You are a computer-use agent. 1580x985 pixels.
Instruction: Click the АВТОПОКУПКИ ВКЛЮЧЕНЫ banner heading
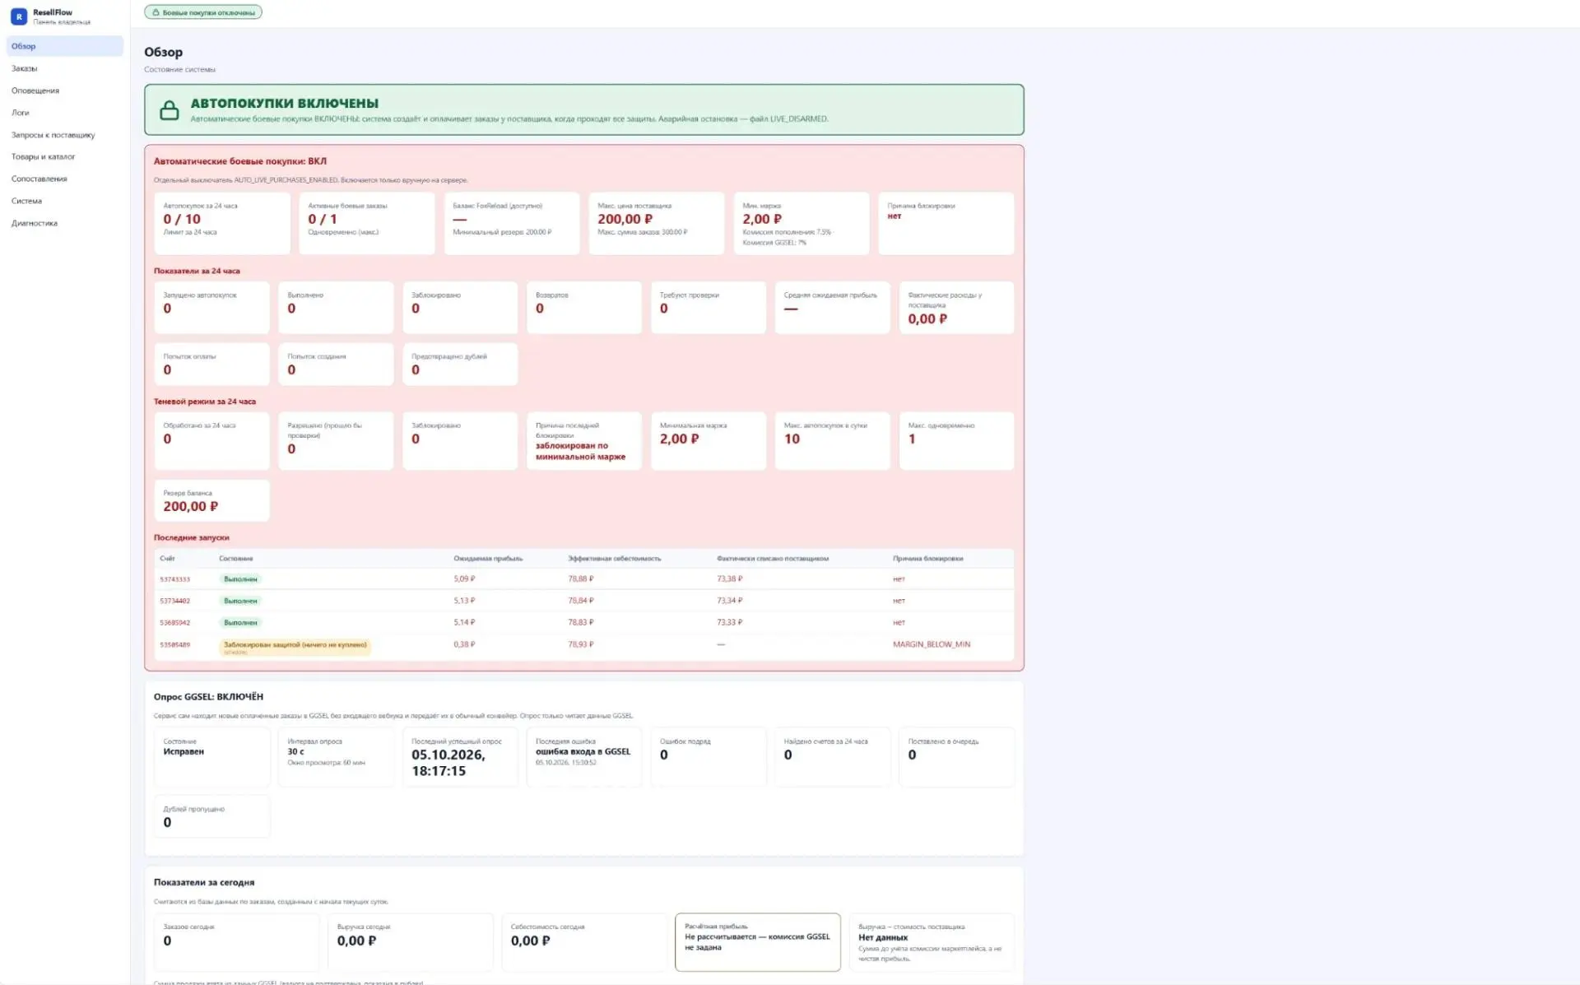285,104
